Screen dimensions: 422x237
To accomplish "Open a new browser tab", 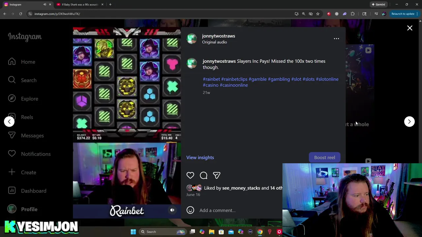I will click(x=110, y=5).
